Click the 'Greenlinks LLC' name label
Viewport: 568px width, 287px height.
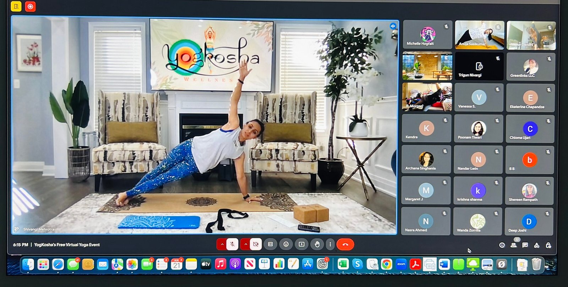pos(522,76)
